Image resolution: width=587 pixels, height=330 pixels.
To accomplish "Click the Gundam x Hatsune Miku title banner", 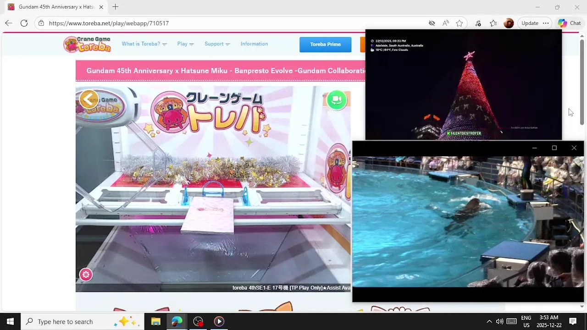I will tap(221, 71).
